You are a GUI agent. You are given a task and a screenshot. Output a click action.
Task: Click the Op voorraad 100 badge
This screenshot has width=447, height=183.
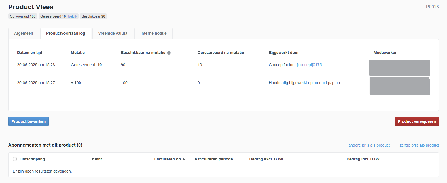tap(23, 16)
